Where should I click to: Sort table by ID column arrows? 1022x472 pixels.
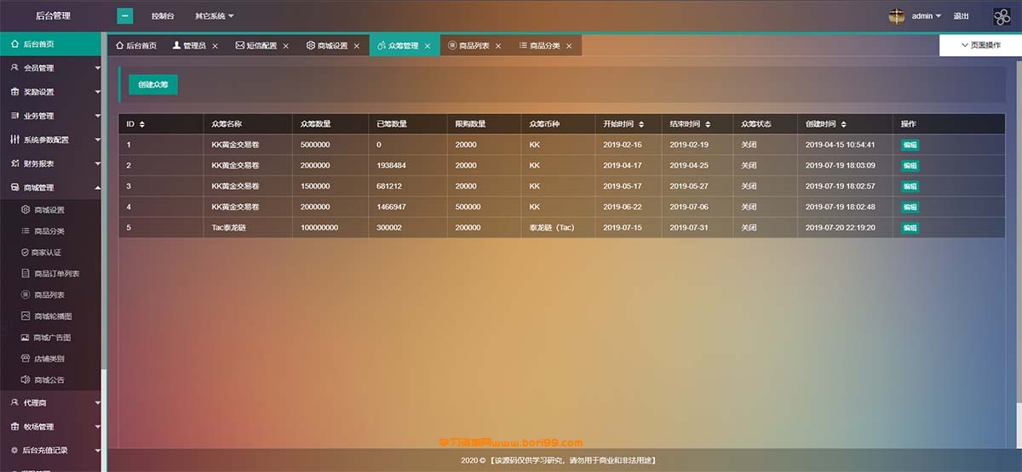pos(142,124)
